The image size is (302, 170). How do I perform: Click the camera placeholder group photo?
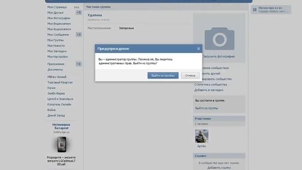point(219,39)
